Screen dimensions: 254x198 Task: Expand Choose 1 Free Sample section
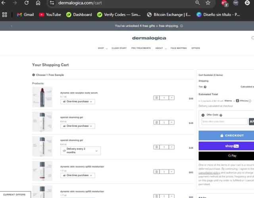48,75
